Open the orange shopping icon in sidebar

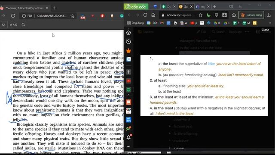tap(128, 102)
